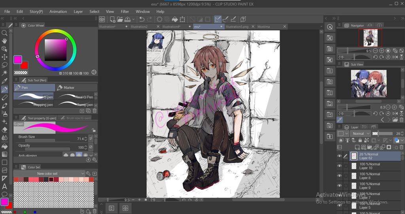This screenshot has width=405, height=214.
Task: Open the File menu
Action: 7,11
